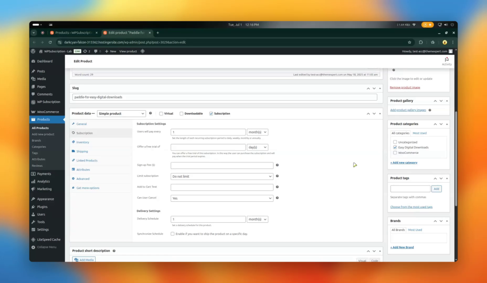Click the diamond icon after View product
This screenshot has height=283, width=487.
[143, 51]
